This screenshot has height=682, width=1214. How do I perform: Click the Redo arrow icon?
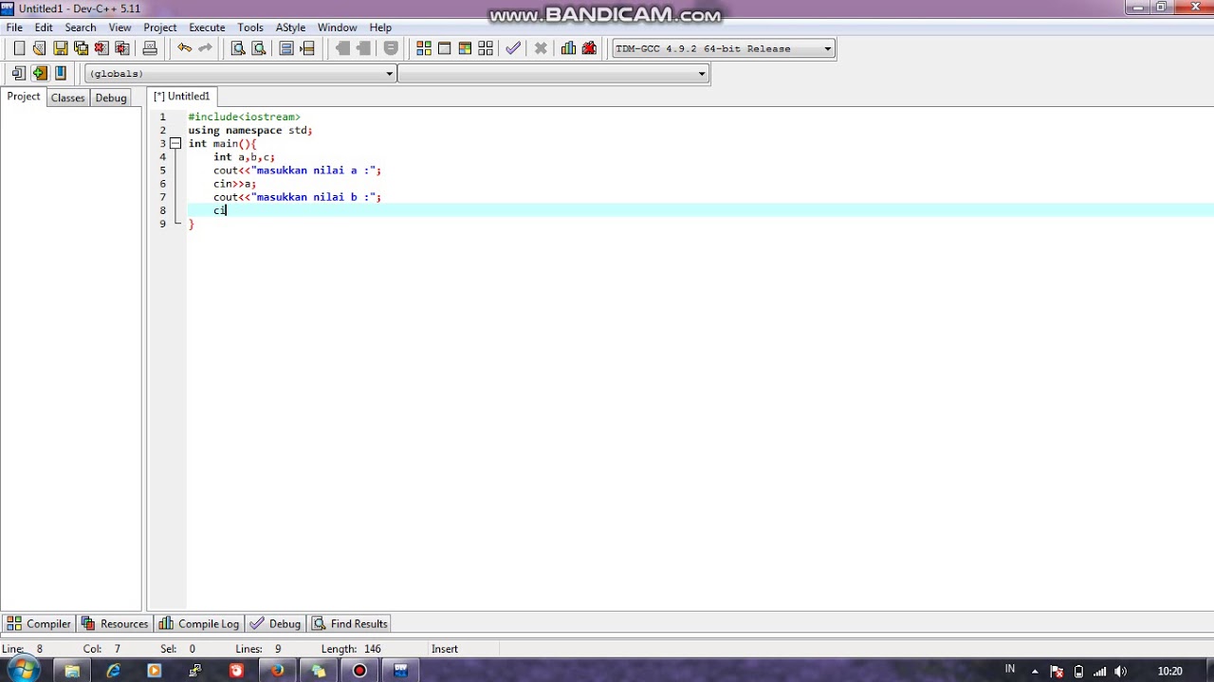205,48
